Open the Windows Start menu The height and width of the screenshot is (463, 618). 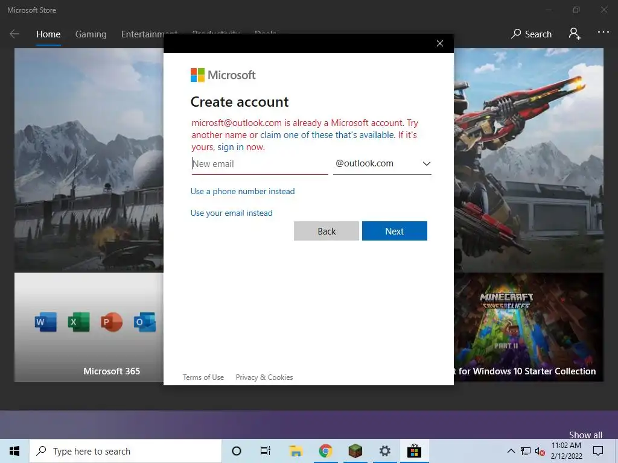pos(14,451)
